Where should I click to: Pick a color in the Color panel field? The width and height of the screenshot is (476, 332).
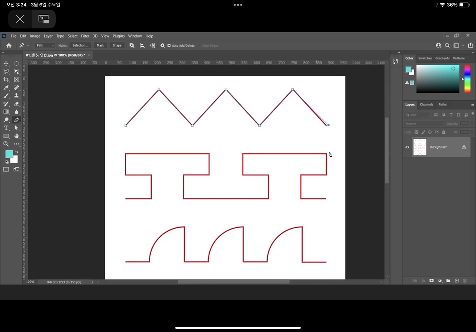click(438, 79)
